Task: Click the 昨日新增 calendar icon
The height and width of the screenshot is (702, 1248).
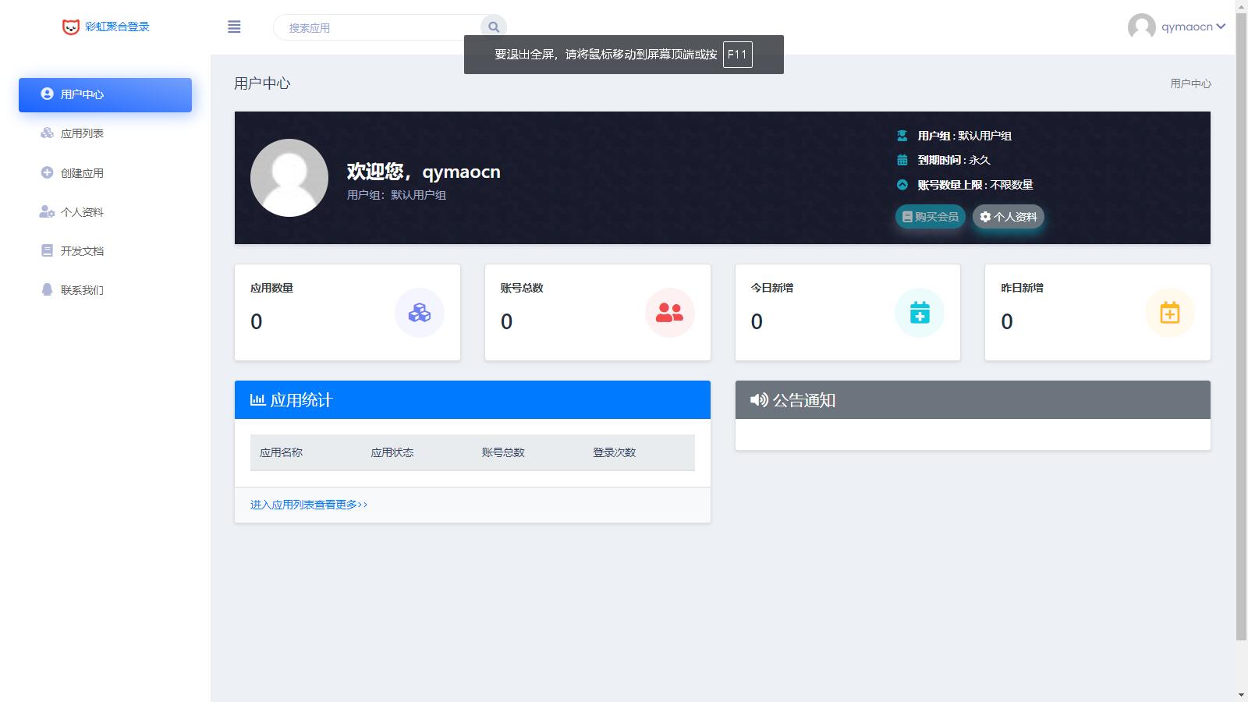Action: coord(1169,313)
